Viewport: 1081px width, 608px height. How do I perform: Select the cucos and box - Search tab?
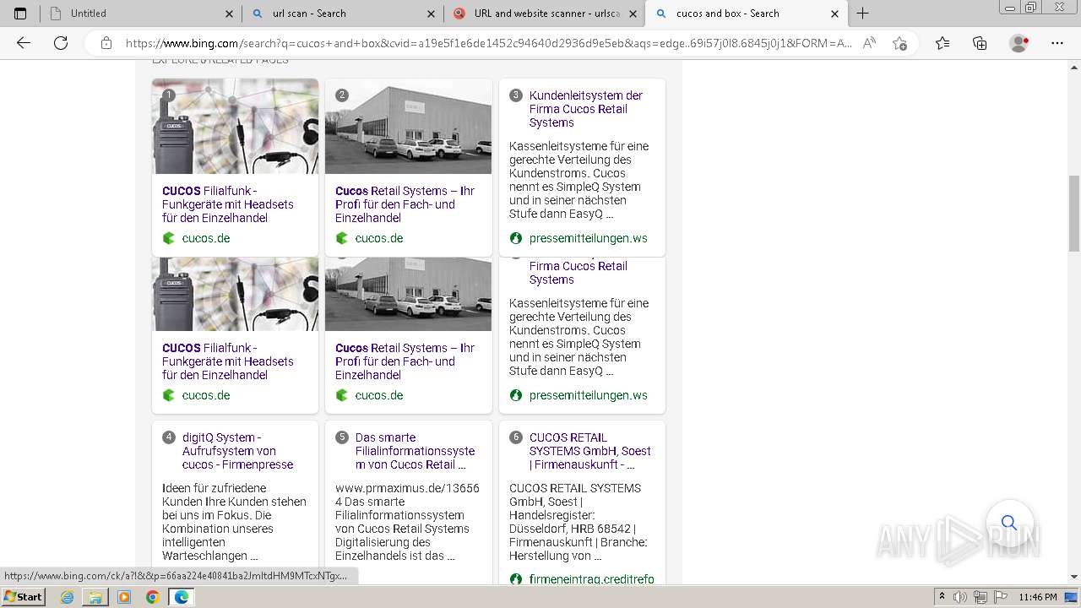point(746,14)
